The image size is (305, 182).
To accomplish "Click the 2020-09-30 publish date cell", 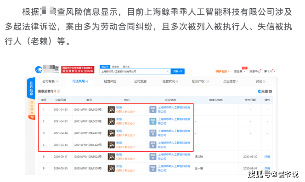I will tap(250, 157).
